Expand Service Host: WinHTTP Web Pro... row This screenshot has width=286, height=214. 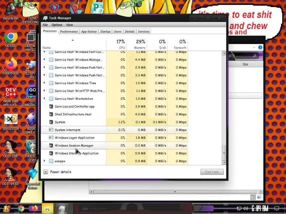[x=44, y=91]
